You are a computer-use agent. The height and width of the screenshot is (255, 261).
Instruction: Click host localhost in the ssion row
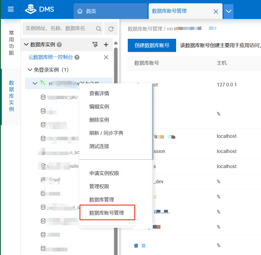226,151
